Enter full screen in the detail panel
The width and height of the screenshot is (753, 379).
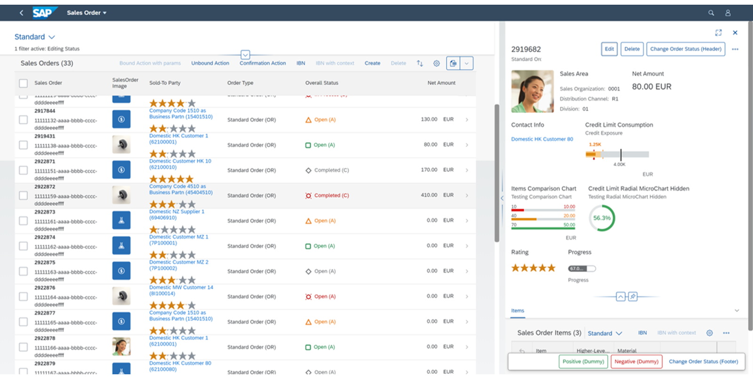point(718,32)
